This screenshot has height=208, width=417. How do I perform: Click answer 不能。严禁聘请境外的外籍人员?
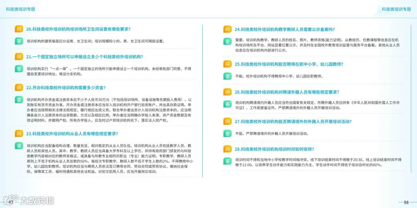[272, 133]
